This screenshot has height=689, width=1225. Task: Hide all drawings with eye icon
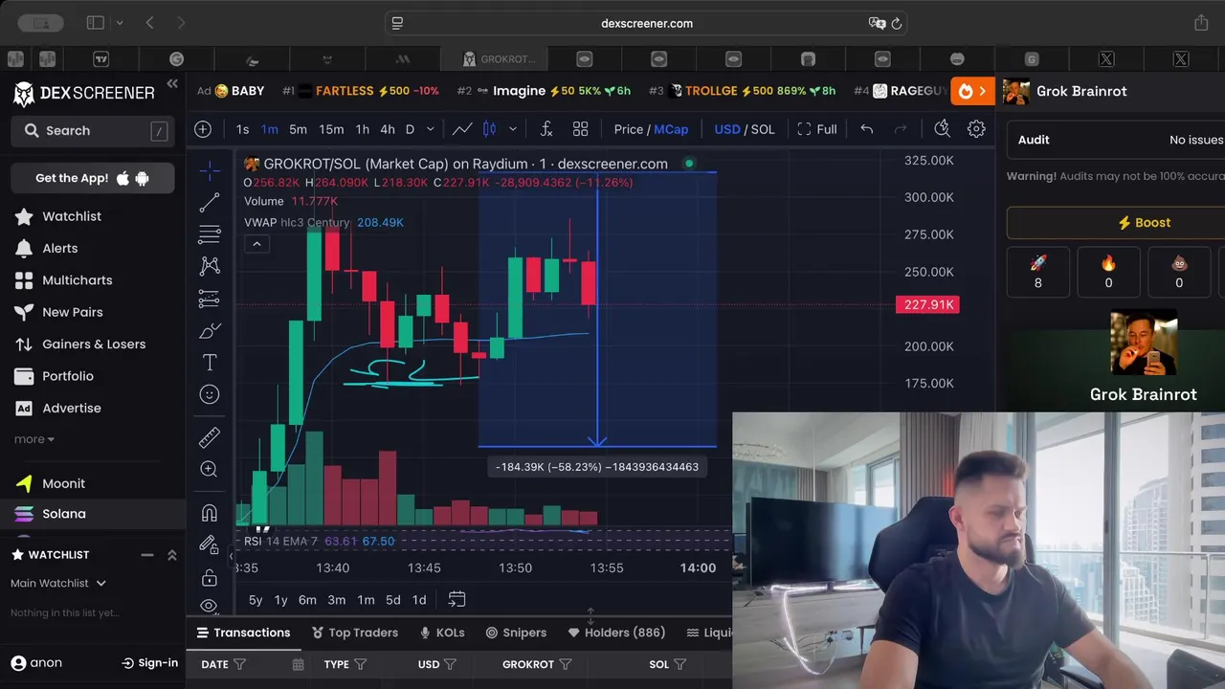pyautogui.click(x=210, y=605)
